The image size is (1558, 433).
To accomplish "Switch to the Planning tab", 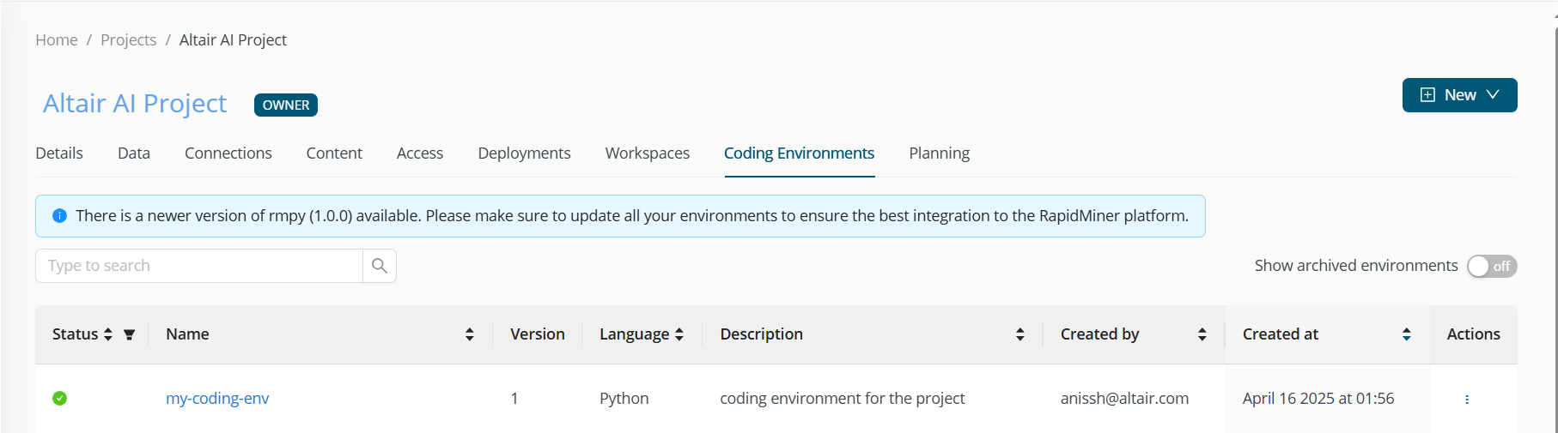I will (x=940, y=153).
